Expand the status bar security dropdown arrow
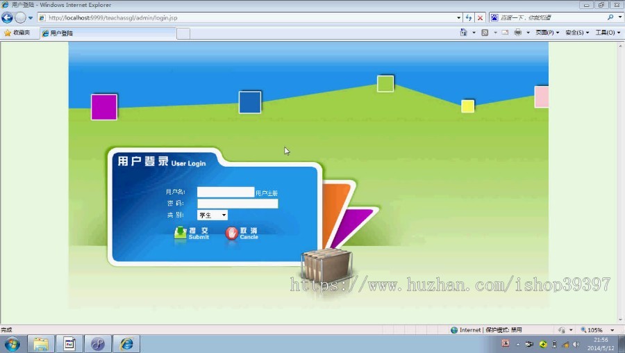The height and width of the screenshot is (353, 625). [x=571, y=330]
